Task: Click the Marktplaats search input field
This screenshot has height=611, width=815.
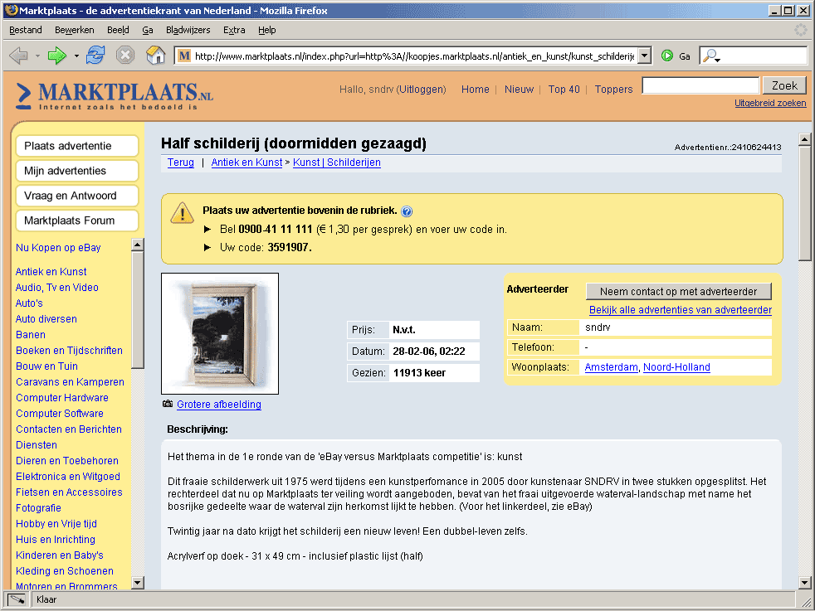Action: (700, 85)
